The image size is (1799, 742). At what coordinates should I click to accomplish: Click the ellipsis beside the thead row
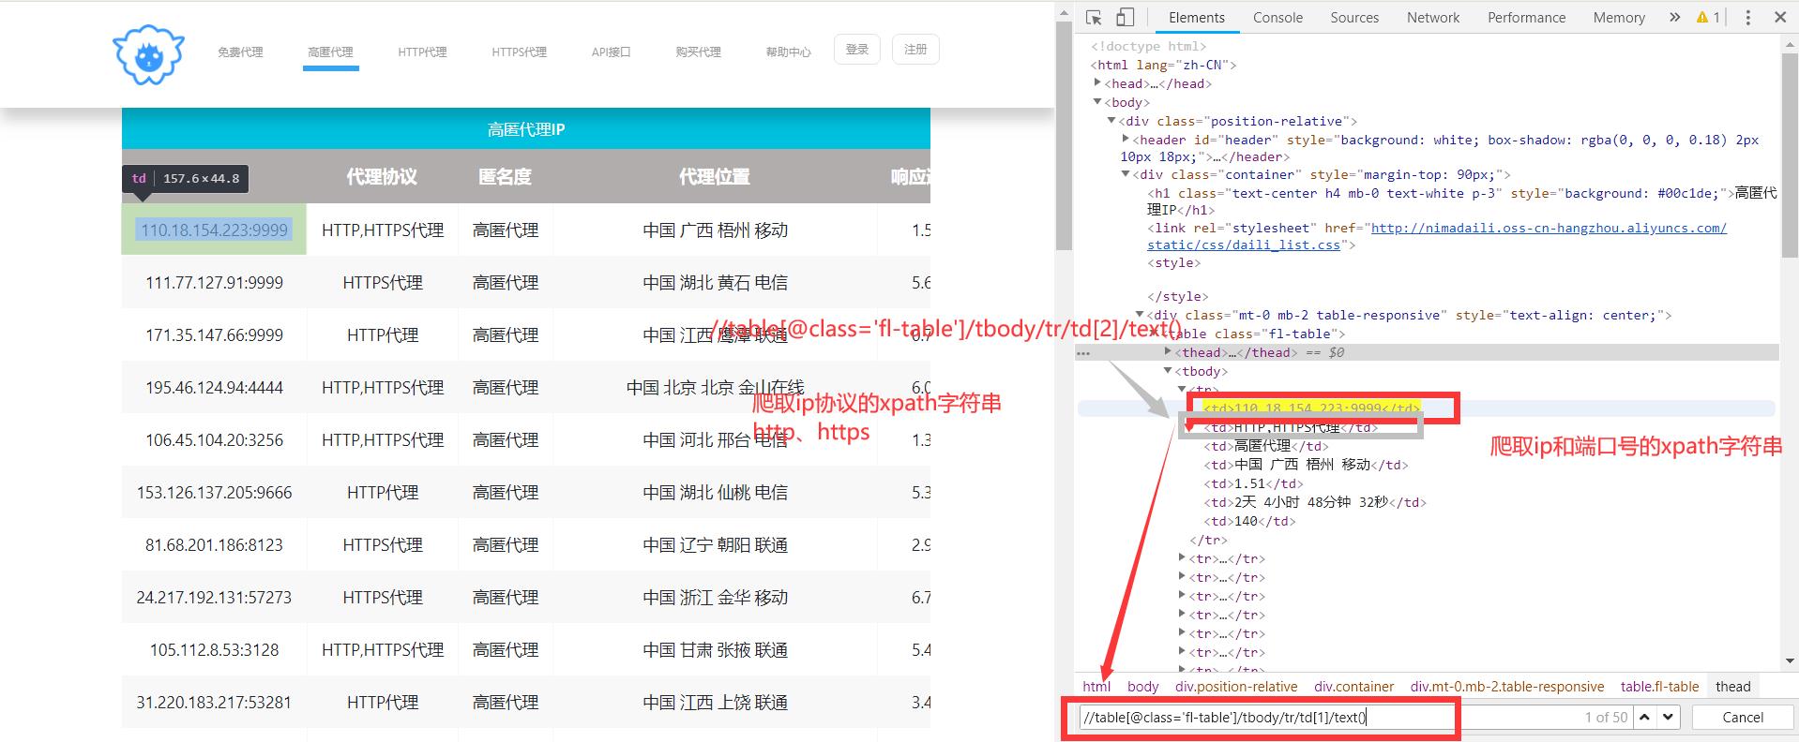tap(1083, 353)
